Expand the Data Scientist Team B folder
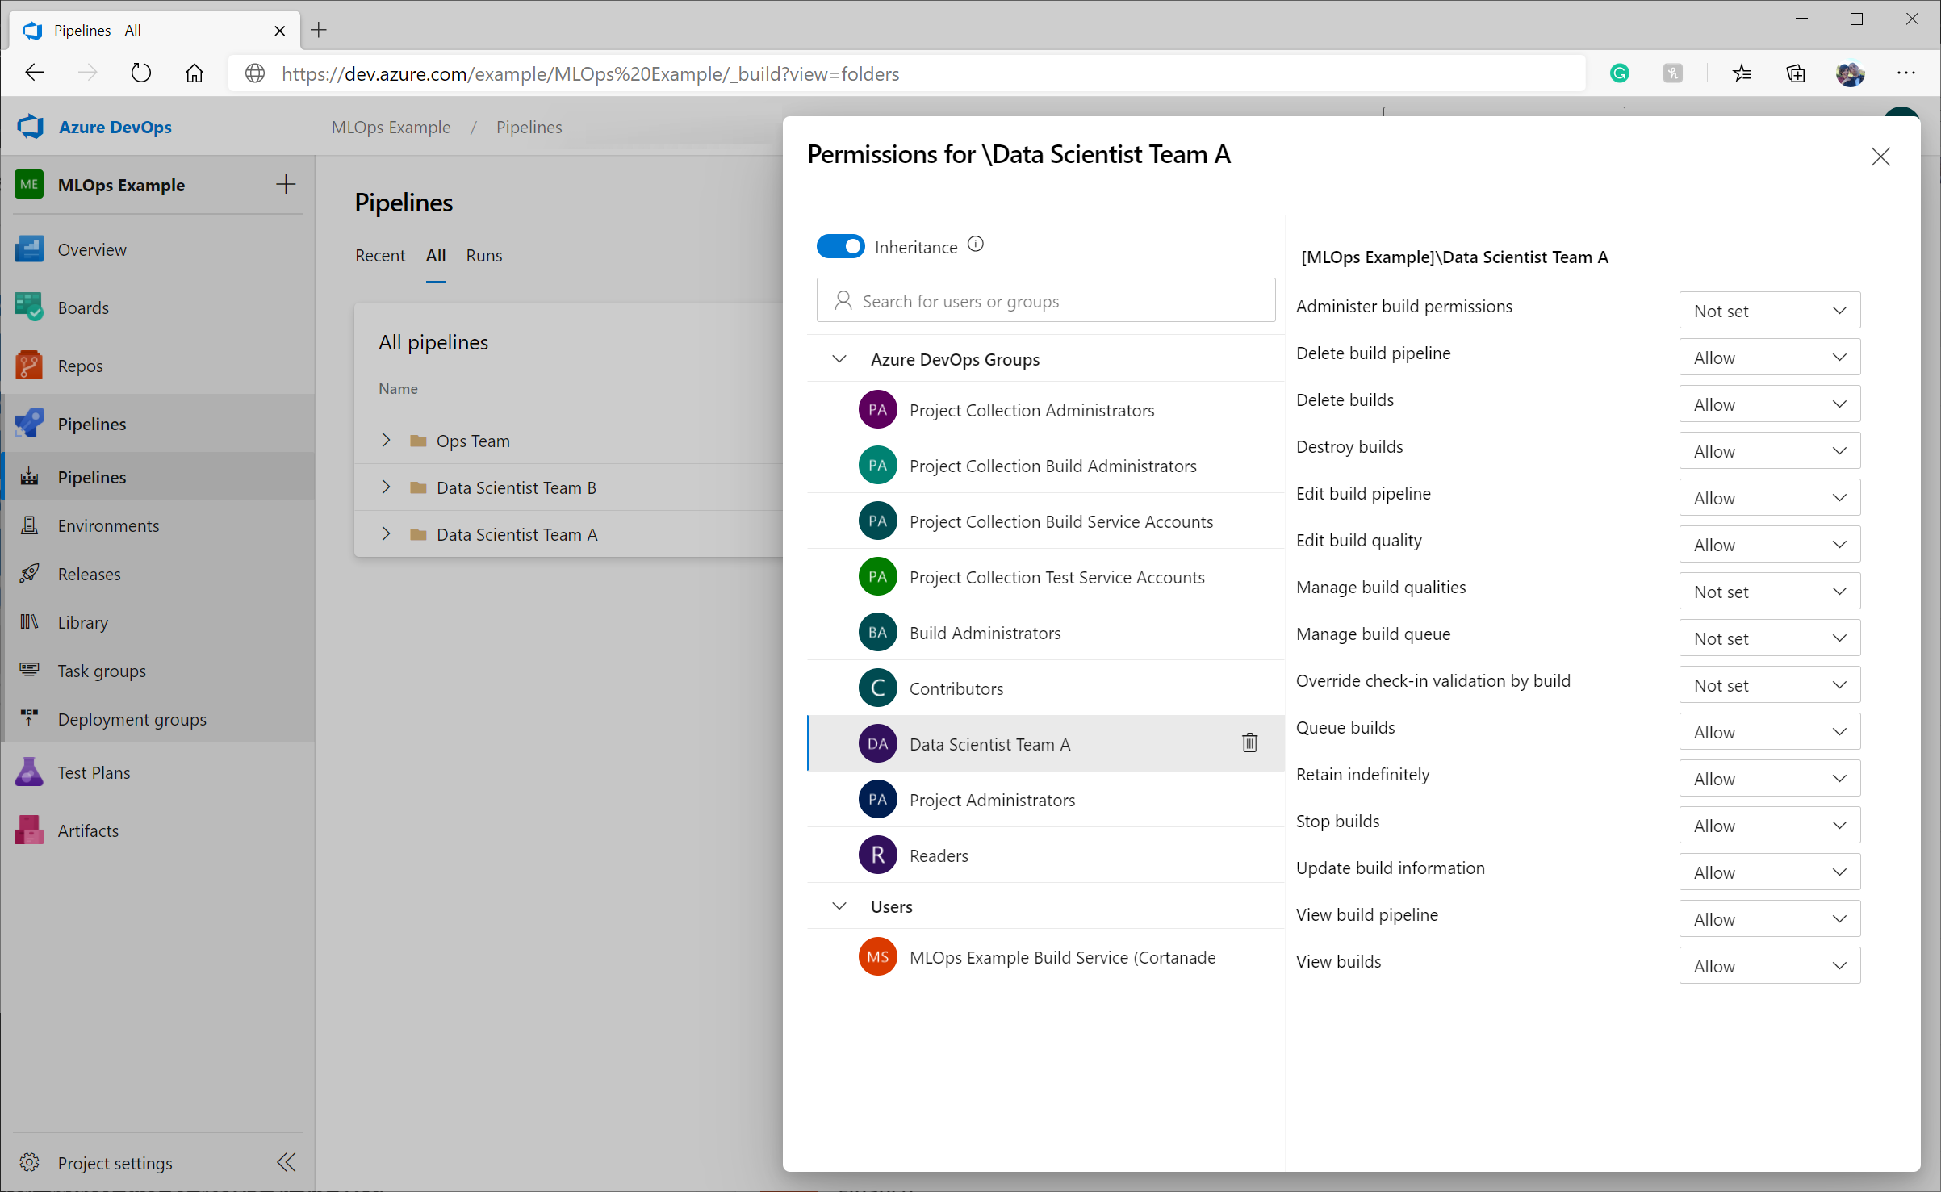This screenshot has height=1192, width=1941. pos(386,487)
